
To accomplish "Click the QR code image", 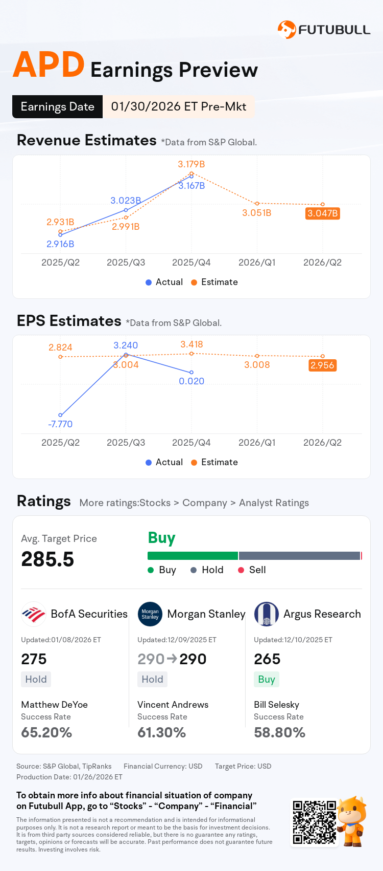I will pyautogui.click(x=314, y=822).
